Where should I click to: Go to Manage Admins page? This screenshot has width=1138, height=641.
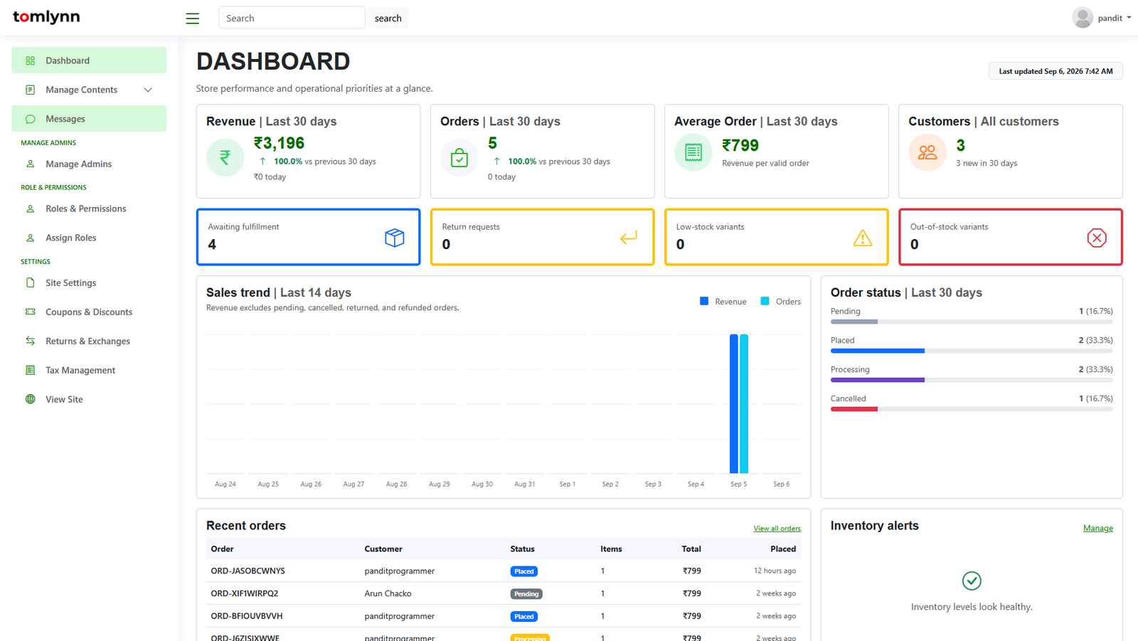click(x=89, y=164)
